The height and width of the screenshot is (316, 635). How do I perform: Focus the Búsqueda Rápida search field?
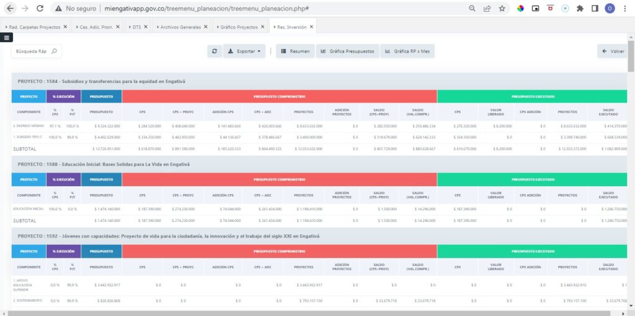[37, 51]
